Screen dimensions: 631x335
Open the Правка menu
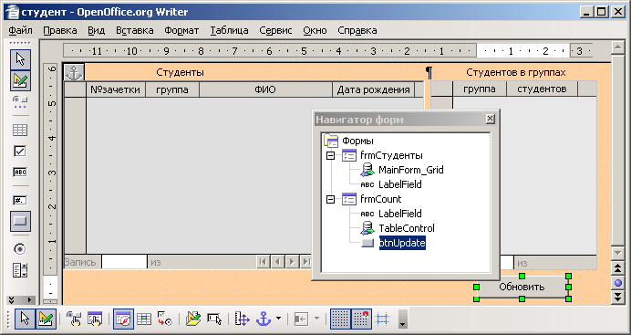(x=60, y=31)
